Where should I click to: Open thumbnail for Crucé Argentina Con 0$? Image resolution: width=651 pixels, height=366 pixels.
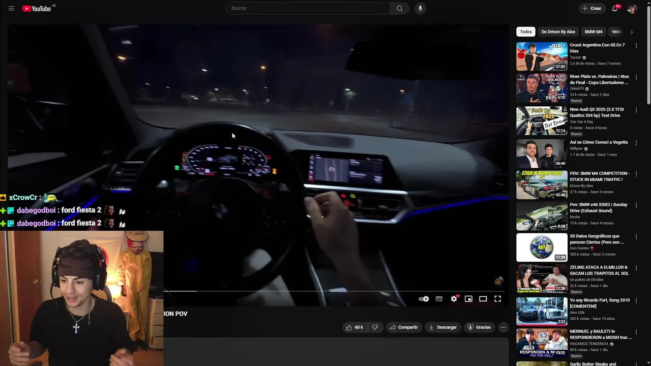tap(542, 56)
